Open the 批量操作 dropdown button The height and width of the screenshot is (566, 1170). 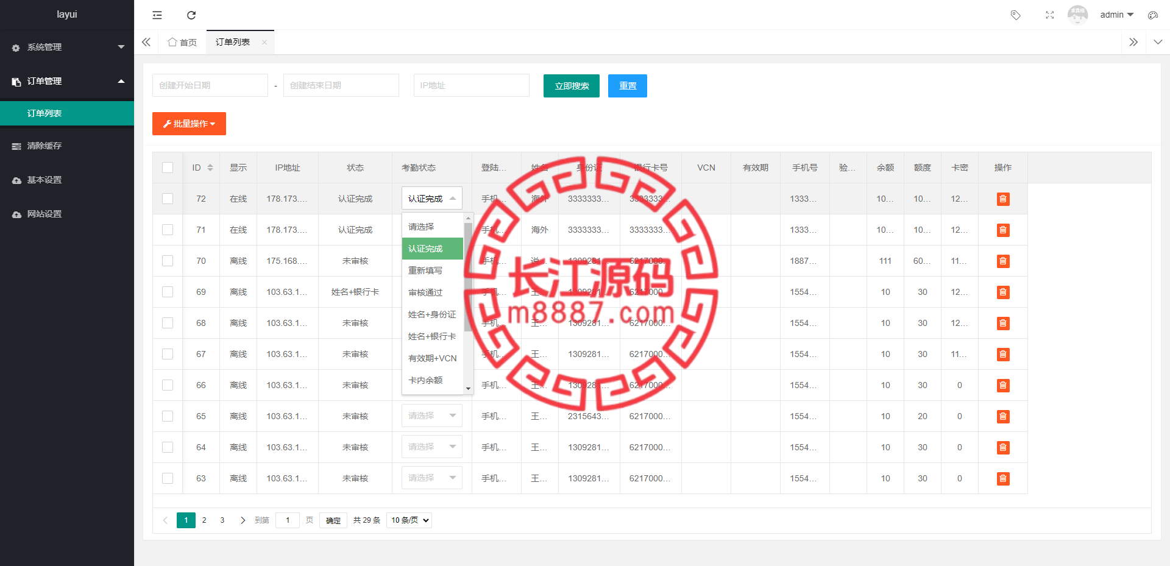click(189, 124)
